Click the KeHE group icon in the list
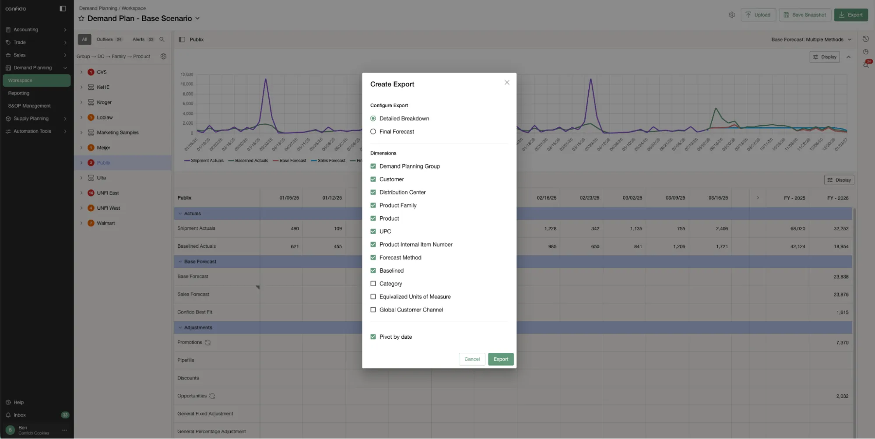The width and height of the screenshot is (875, 439). click(x=91, y=87)
